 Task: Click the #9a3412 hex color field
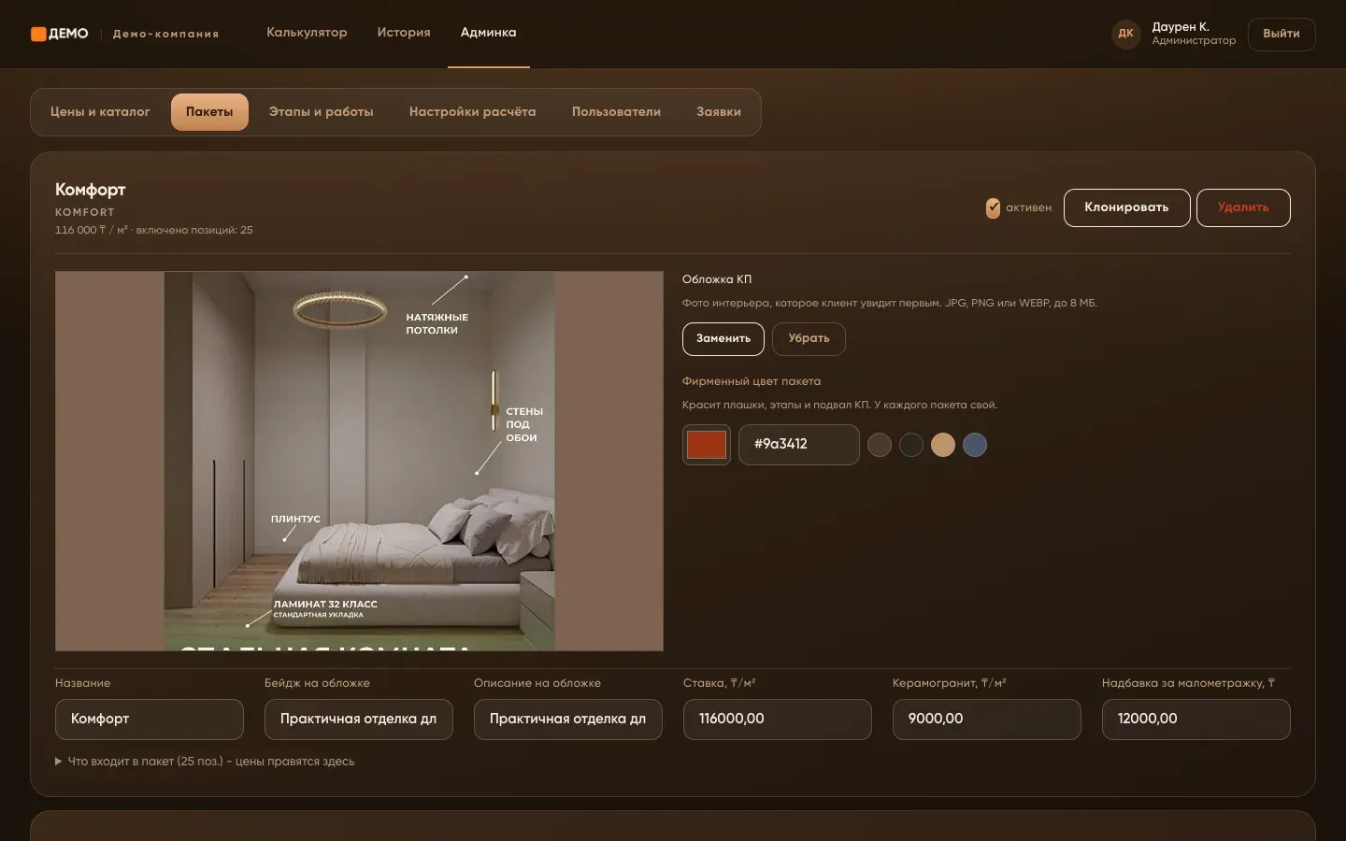pyautogui.click(x=799, y=445)
